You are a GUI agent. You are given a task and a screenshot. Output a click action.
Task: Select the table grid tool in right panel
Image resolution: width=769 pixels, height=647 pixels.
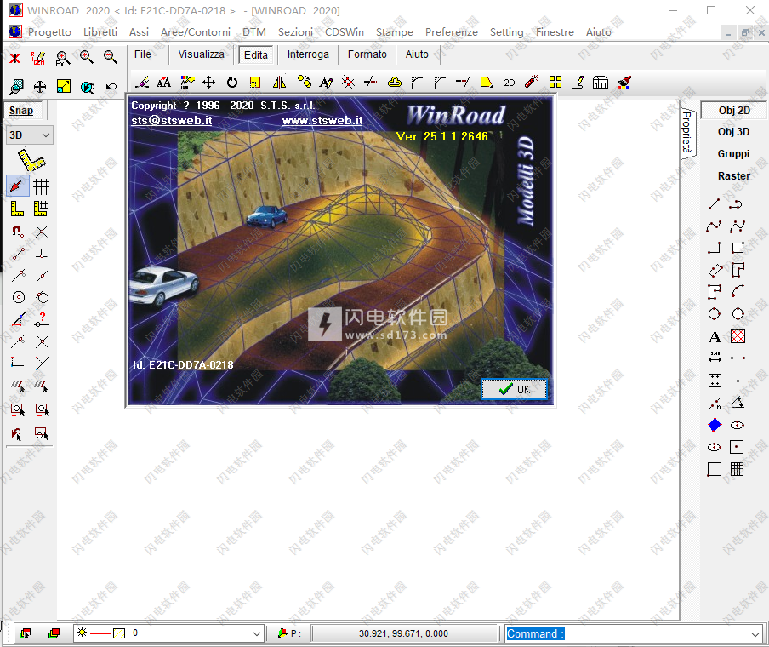(x=738, y=469)
